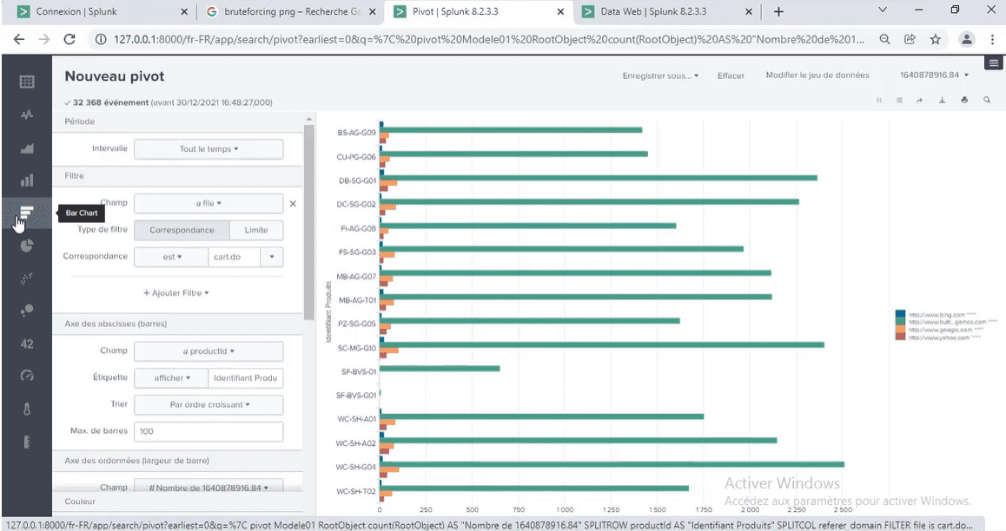Click the 'Max. de barres' input field

[208, 432]
